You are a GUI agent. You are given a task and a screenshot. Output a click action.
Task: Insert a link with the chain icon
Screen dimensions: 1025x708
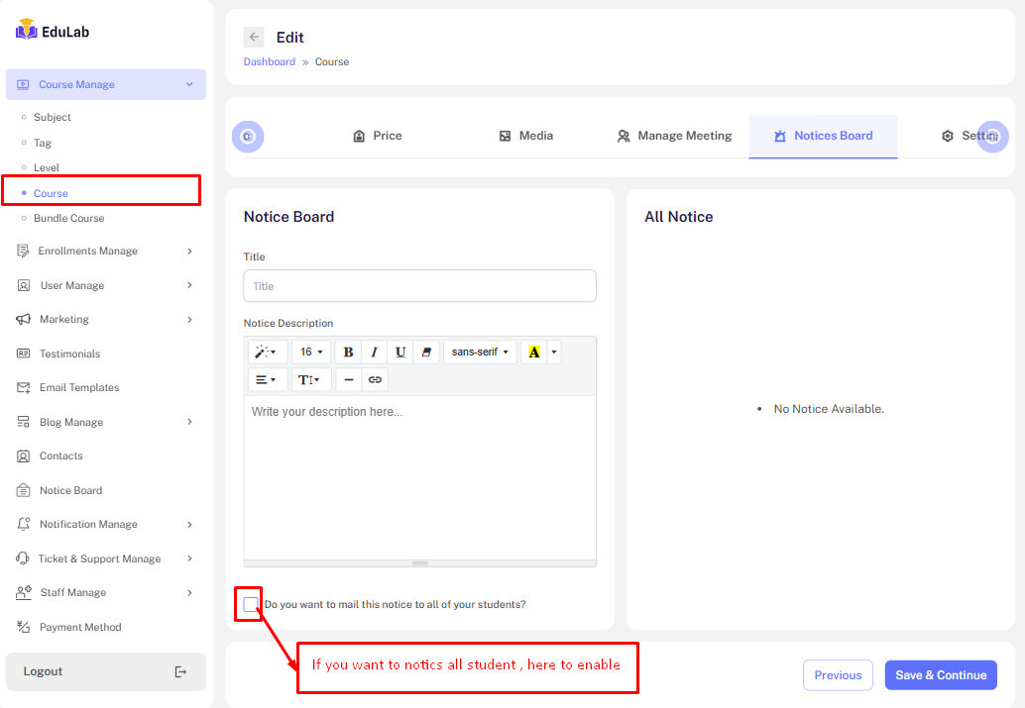(375, 380)
